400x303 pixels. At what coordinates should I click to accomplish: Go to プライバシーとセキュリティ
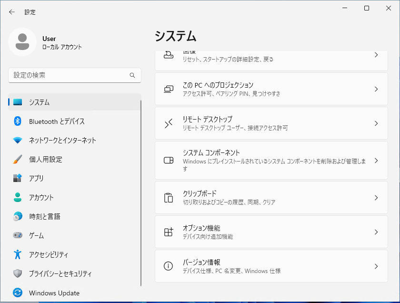pos(74,273)
